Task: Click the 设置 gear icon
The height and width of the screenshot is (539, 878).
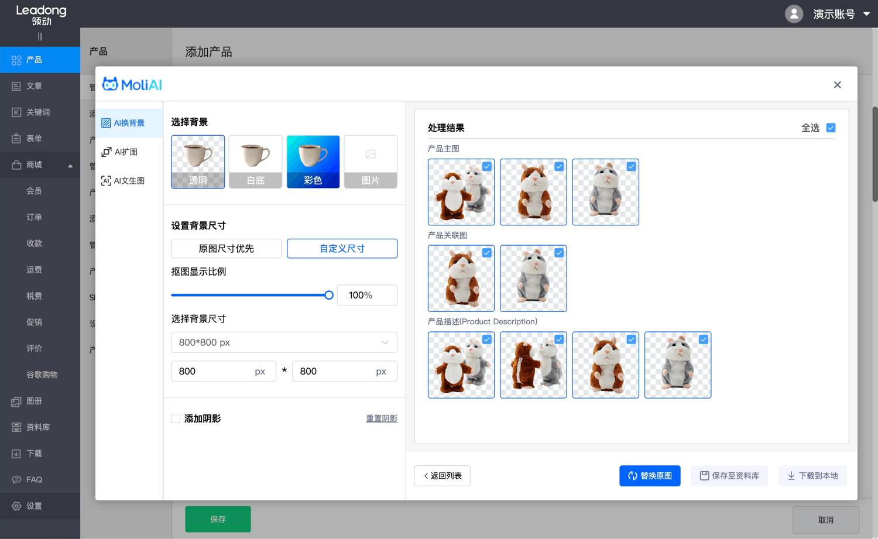Action: tap(16, 506)
